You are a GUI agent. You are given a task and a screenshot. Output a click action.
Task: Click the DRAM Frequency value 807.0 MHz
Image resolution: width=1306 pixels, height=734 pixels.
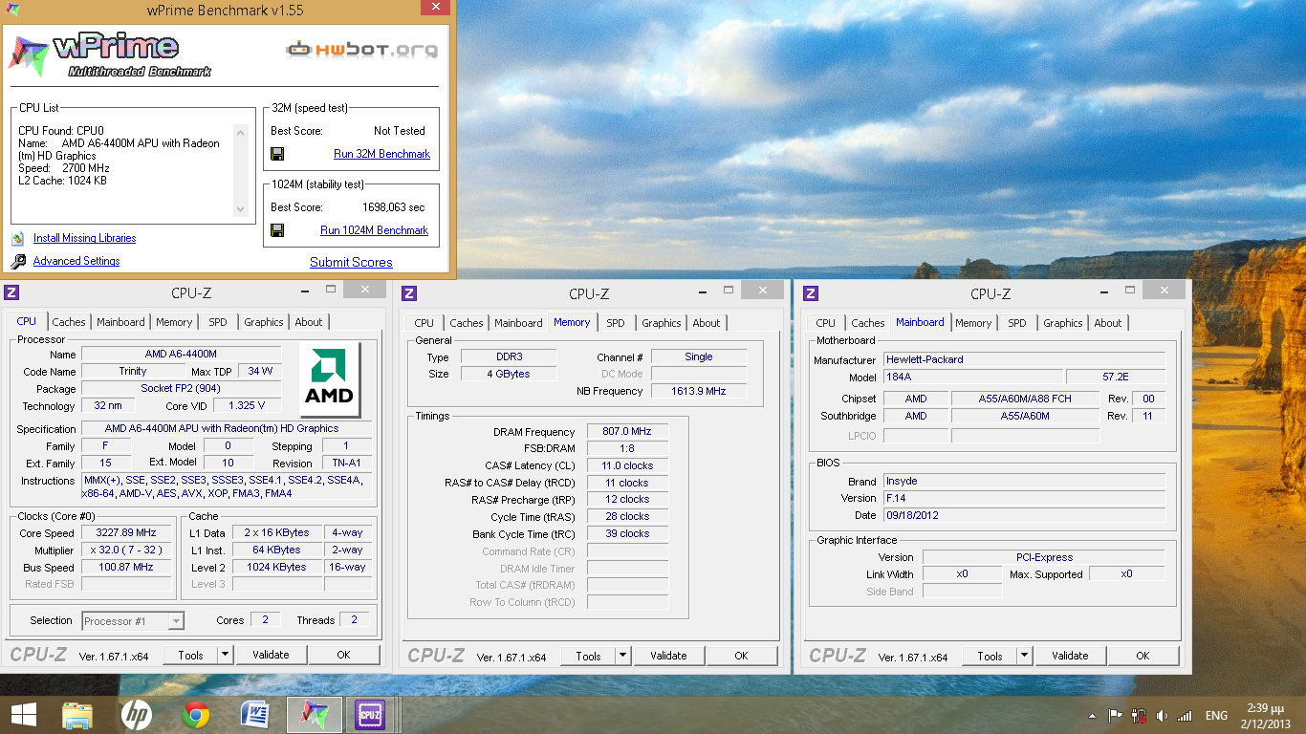pos(627,432)
